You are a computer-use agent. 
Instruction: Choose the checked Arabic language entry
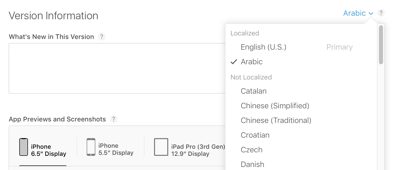tap(252, 62)
